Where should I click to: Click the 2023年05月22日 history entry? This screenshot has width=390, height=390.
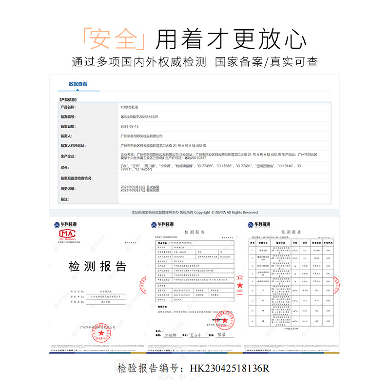coord(140,187)
